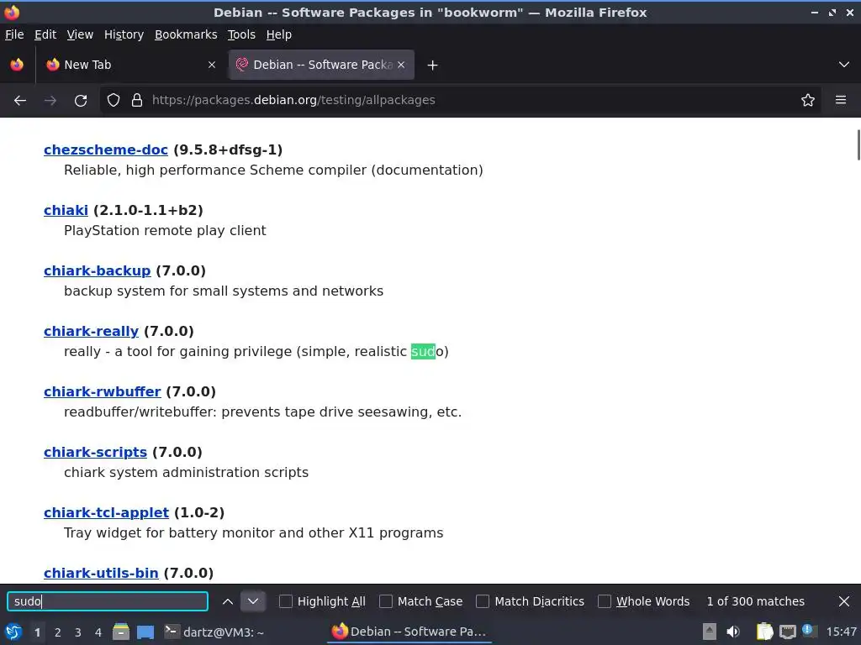861x645 pixels.
Task: Open the chiark-backup package link
Action: click(98, 270)
